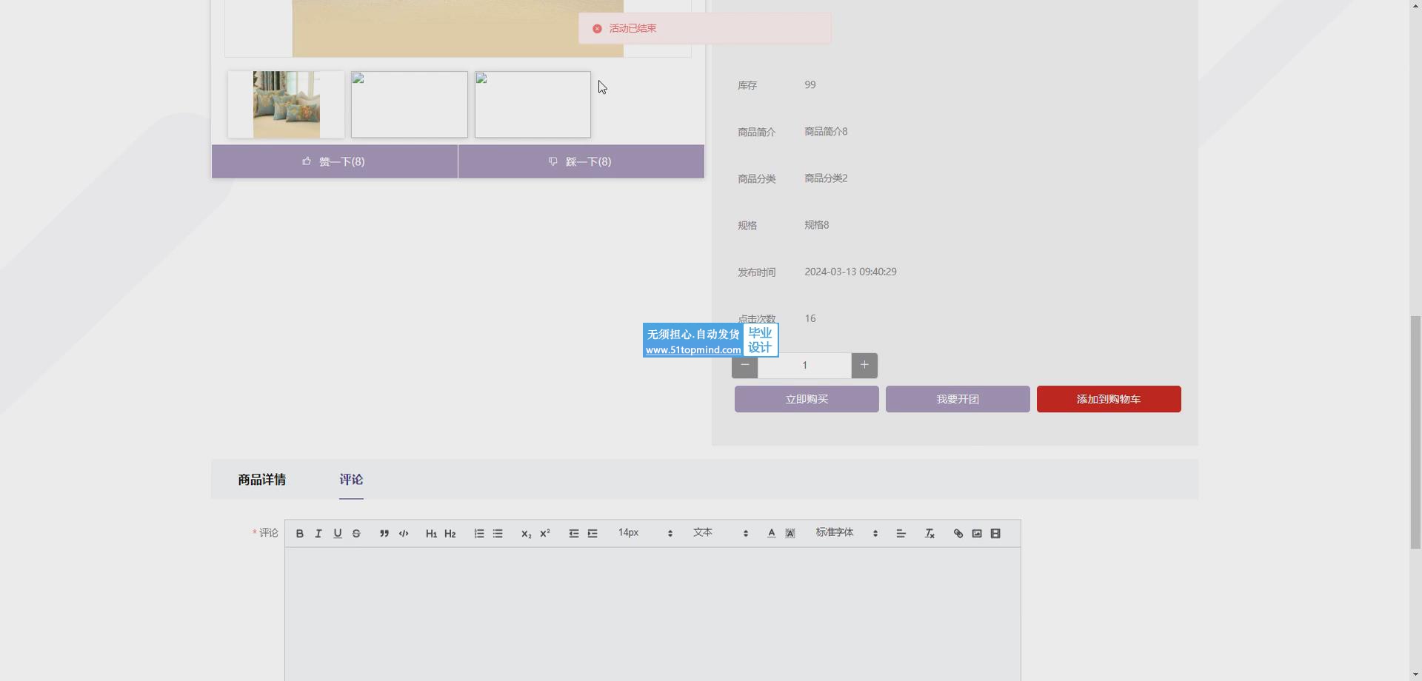The height and width of the screenshot is (681, 1422).
Task: Insert a blockquote in the comment
Action: [x=384, y=534]
